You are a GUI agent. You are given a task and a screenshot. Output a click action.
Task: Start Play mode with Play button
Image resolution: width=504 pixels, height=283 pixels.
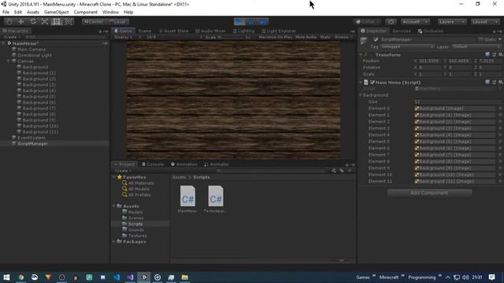point(239,21)
